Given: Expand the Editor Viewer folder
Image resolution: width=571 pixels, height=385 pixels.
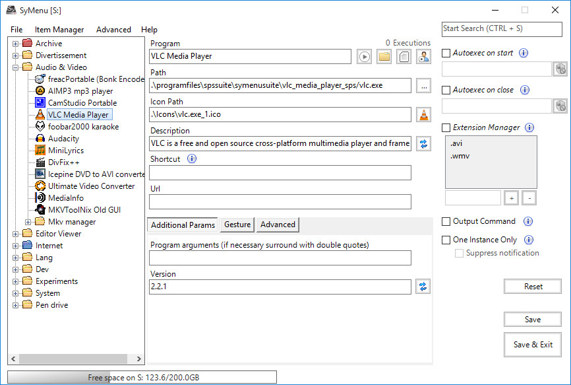Looking at the screenshot, I should (15, 234).
